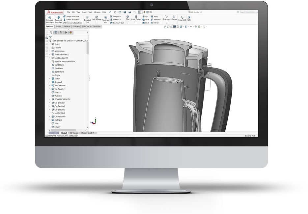Select the Fillet tool
Screen dimensions: 308x214
tap(127, 18)
